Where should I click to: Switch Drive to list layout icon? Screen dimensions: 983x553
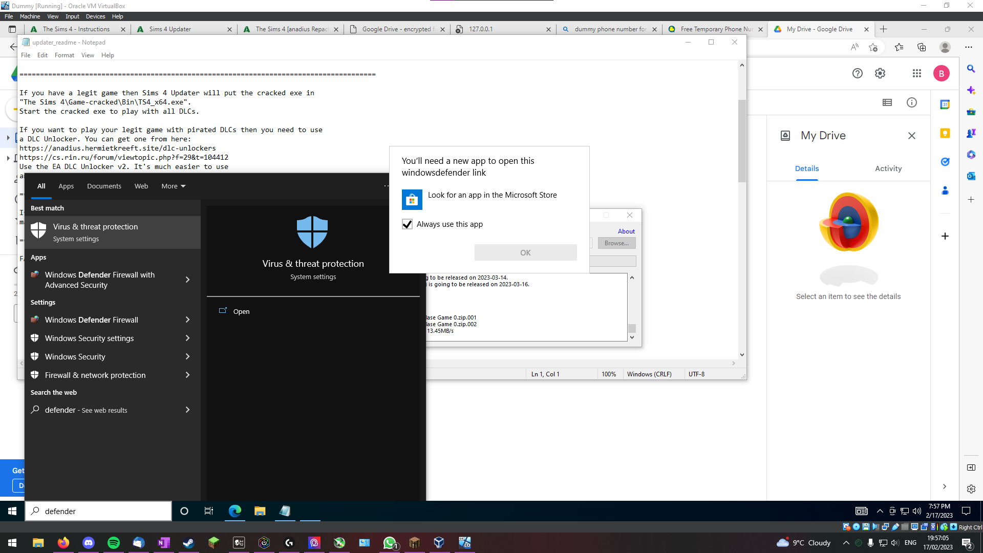(887, 102)
